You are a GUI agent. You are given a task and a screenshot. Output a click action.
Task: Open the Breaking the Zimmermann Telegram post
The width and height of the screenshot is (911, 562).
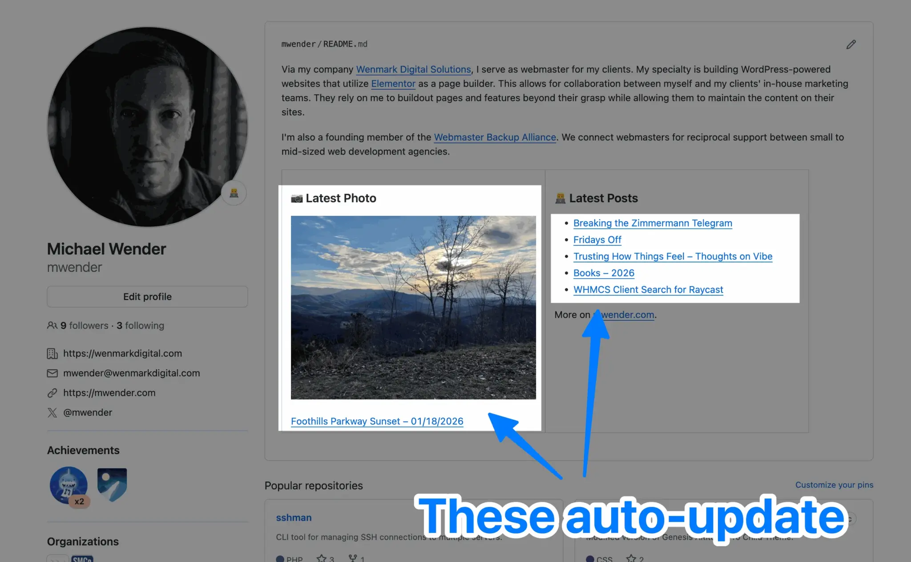pos(653,223)
